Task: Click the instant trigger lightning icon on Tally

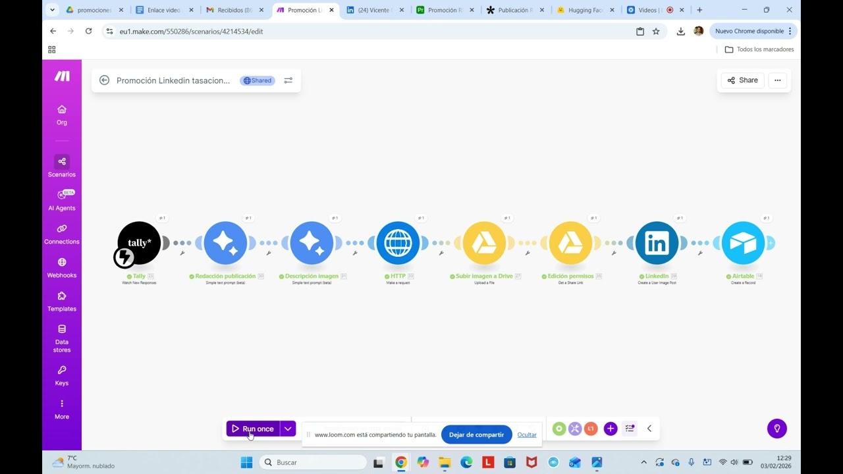Action: coord(124,257)
